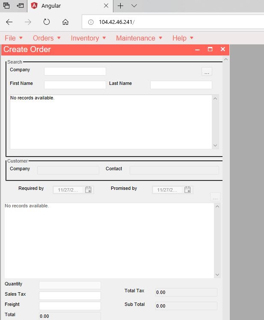The width and height of the screenshot is (264, 320).
Task: Click the Customer Contact field
Action: point(174,170)
